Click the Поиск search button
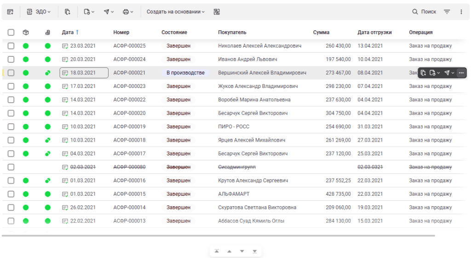Image resolution: width=471 pixels, height=258 pixels. (424, 12)
